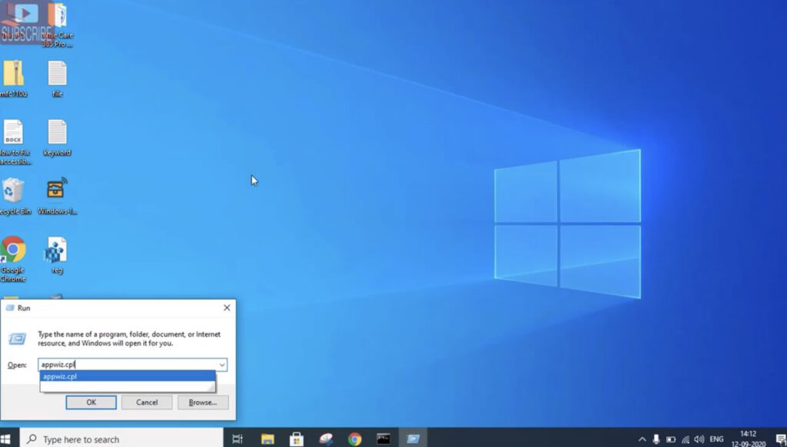787x447 pixels.
Task: Open Command Prompt from the taskbar
Action: [x=383, y=438]
